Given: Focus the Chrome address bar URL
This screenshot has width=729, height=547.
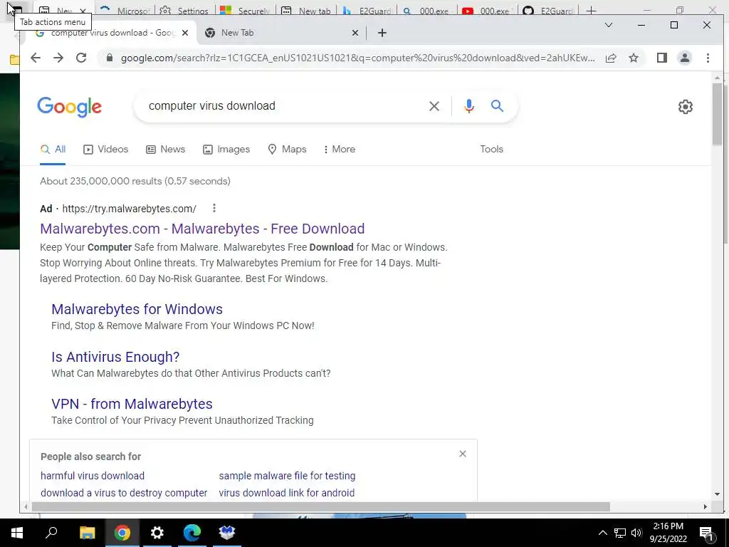Looking at the screenshot, I should [357, 58].
